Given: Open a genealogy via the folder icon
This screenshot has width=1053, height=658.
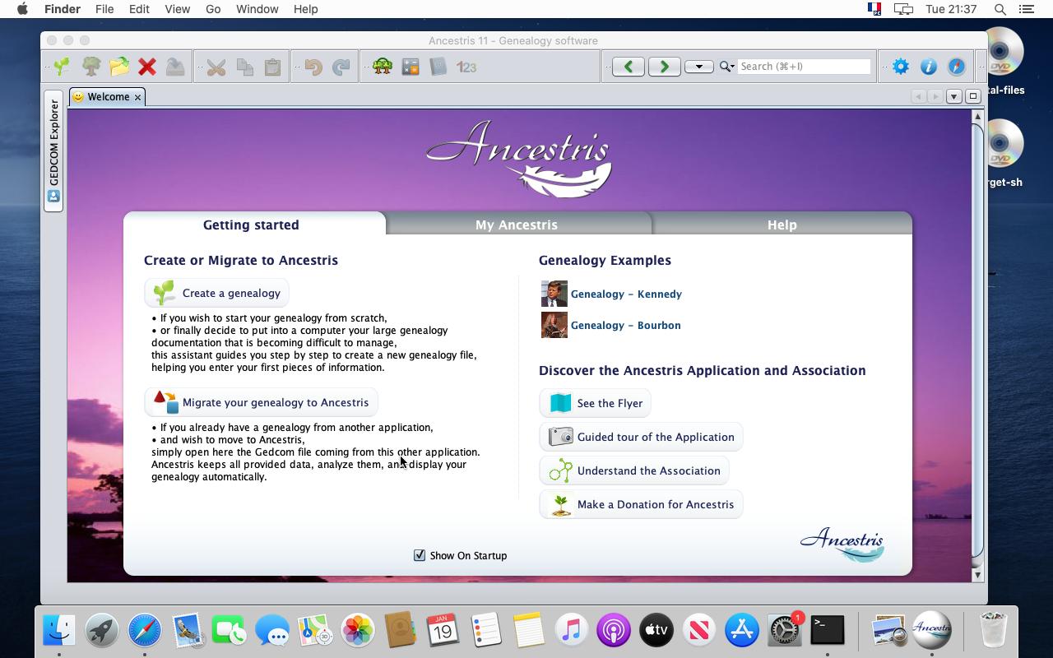Looking at the screenshot, I should pos(119,67).
